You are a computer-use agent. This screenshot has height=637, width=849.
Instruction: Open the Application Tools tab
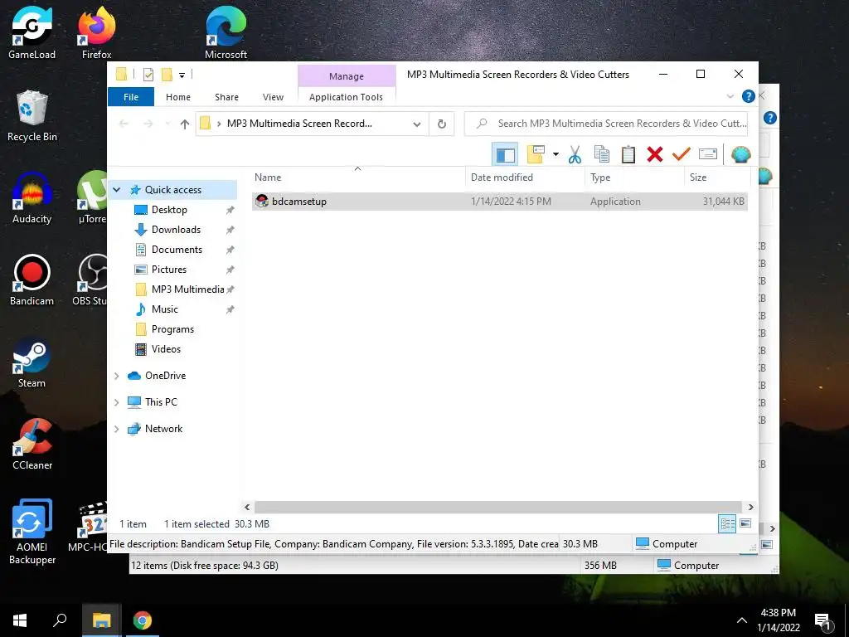coord(346,97)
